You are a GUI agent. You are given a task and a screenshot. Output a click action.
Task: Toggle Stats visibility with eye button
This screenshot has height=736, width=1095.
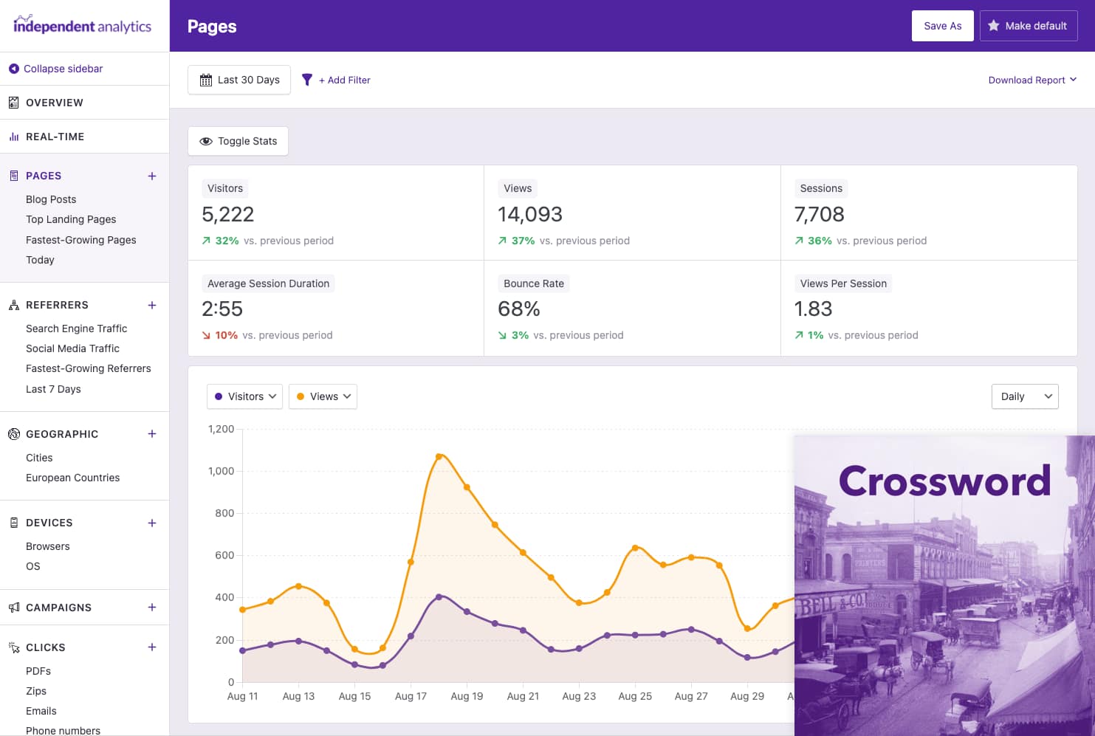point(238,141)
